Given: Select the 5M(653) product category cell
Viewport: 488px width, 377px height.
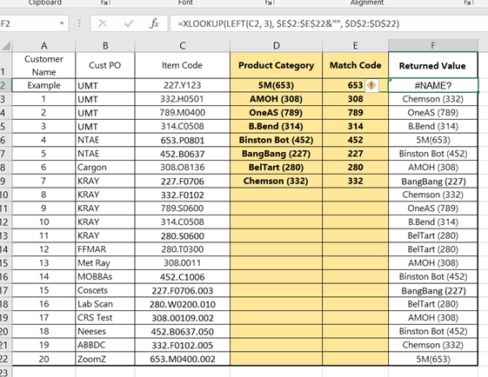Looking at the screenshot, I should click(x=276, y=85).
